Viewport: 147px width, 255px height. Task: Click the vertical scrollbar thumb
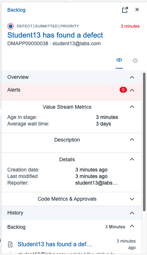pyautogui.click(x=144, y=142)
